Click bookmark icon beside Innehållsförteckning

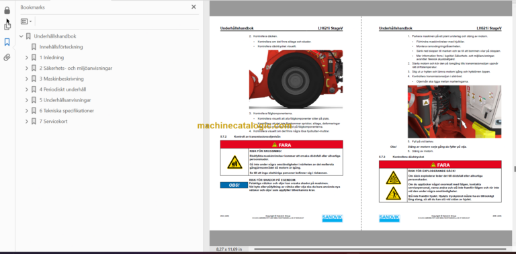pyautogui.click(x=34, y=47)
